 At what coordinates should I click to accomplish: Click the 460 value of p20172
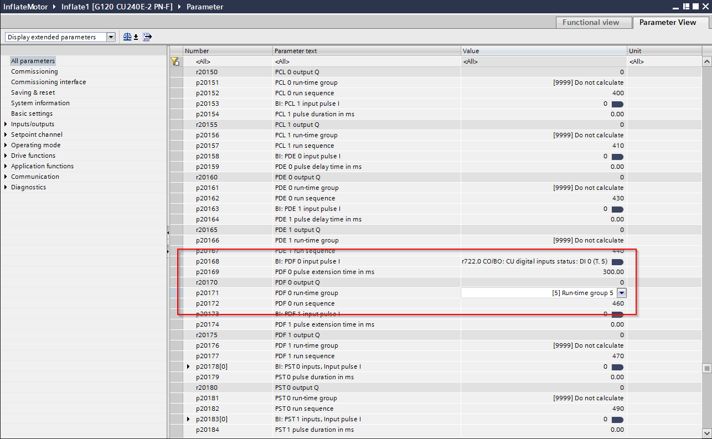(618, 303)
